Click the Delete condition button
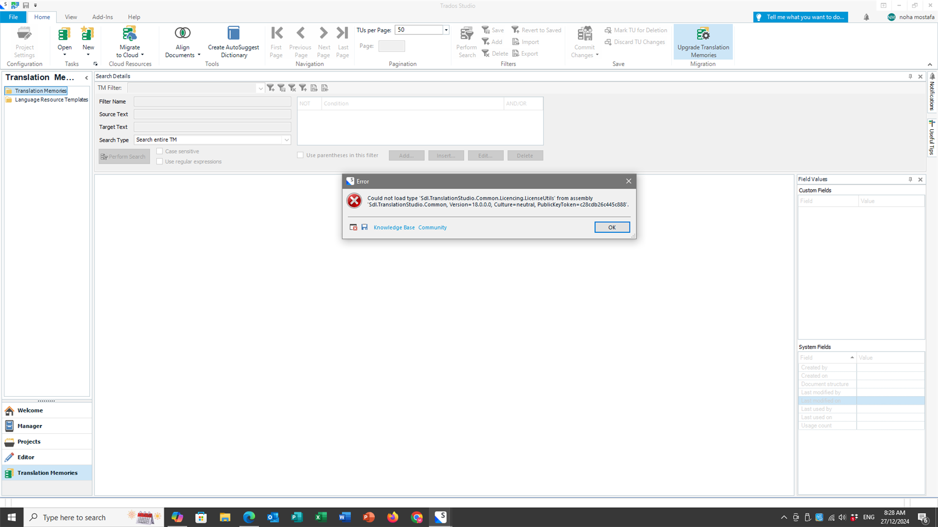The image size is (938, 527). [x=525, y=155]
